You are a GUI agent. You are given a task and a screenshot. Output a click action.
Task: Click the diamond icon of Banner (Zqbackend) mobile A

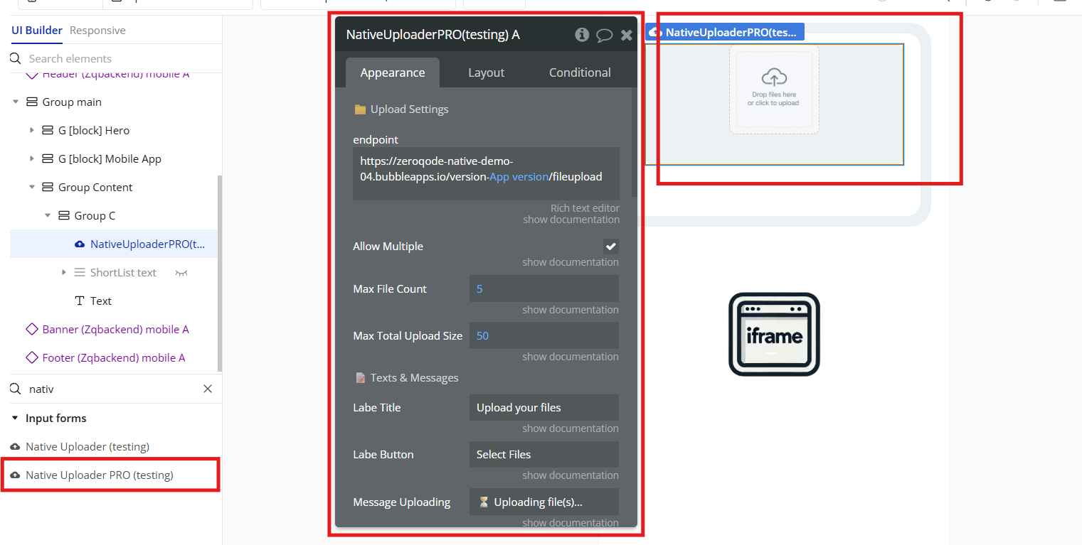(32, 329)
